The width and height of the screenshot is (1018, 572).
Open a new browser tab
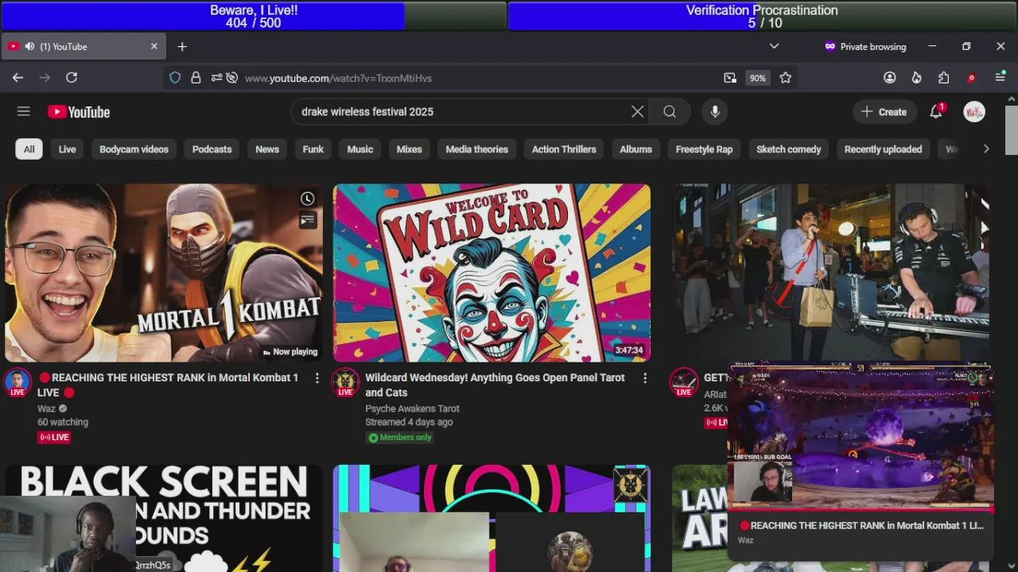click(x=182, y=47)
